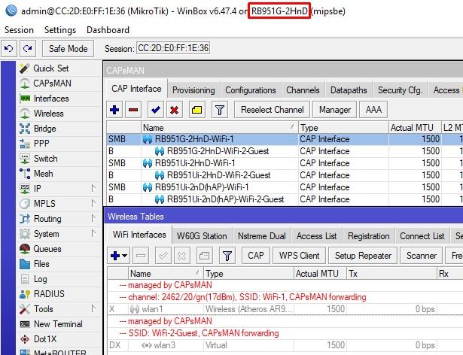Expand the Routing submenu in sidebar
463x355 pixels.
click(x=93, y=219)
